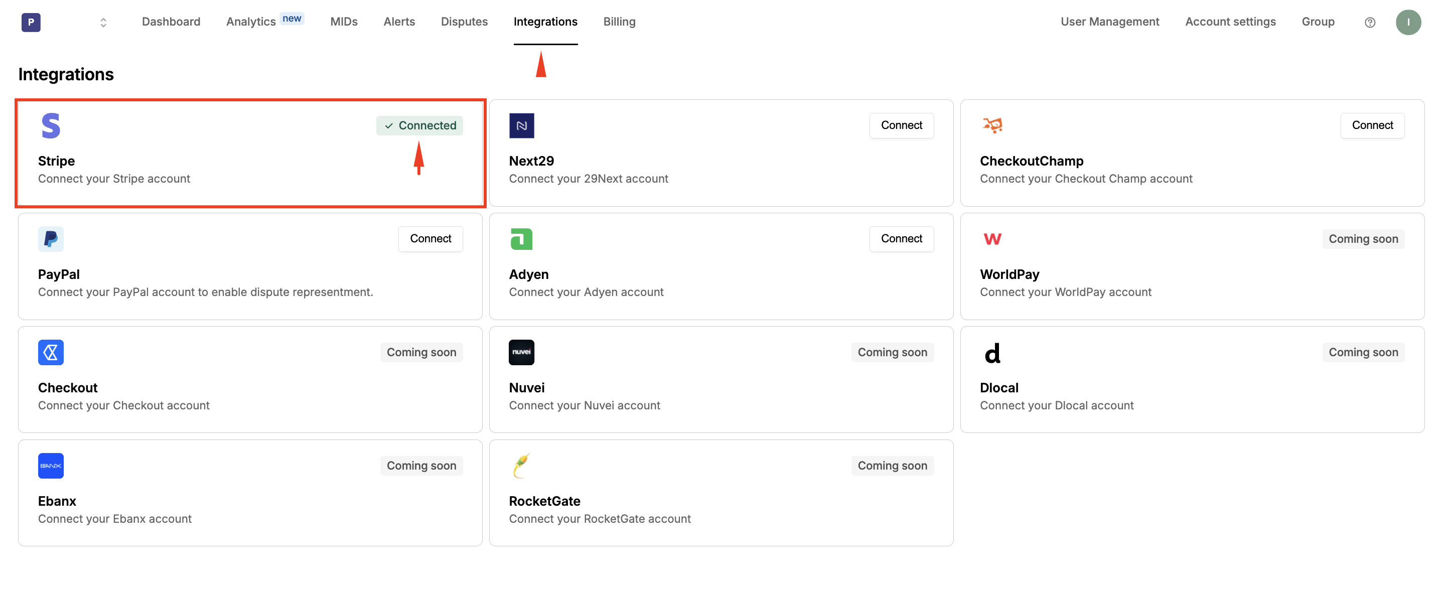1437x590 pixels.
Task: Click the Dlocal card title
Action: 998,388
